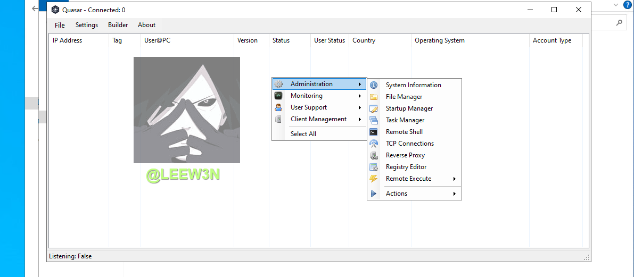Sort by the IP Address column header
Image resolution: width=634 pixels, height=277 pixels.
pos(67,40)
